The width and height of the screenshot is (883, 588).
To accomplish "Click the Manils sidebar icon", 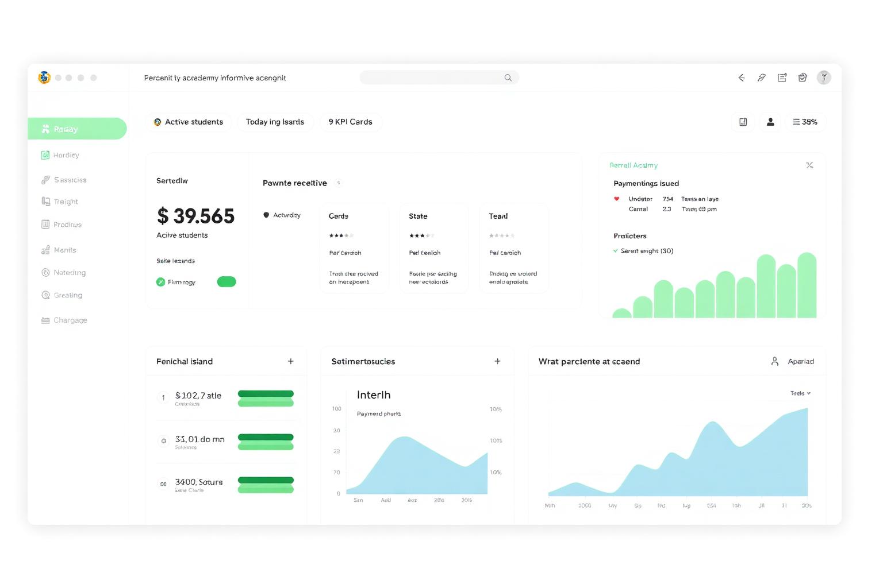I will click(45, 250).
